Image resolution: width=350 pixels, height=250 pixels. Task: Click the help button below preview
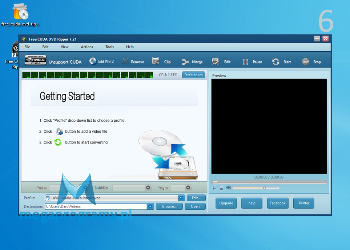click(252, 203)
